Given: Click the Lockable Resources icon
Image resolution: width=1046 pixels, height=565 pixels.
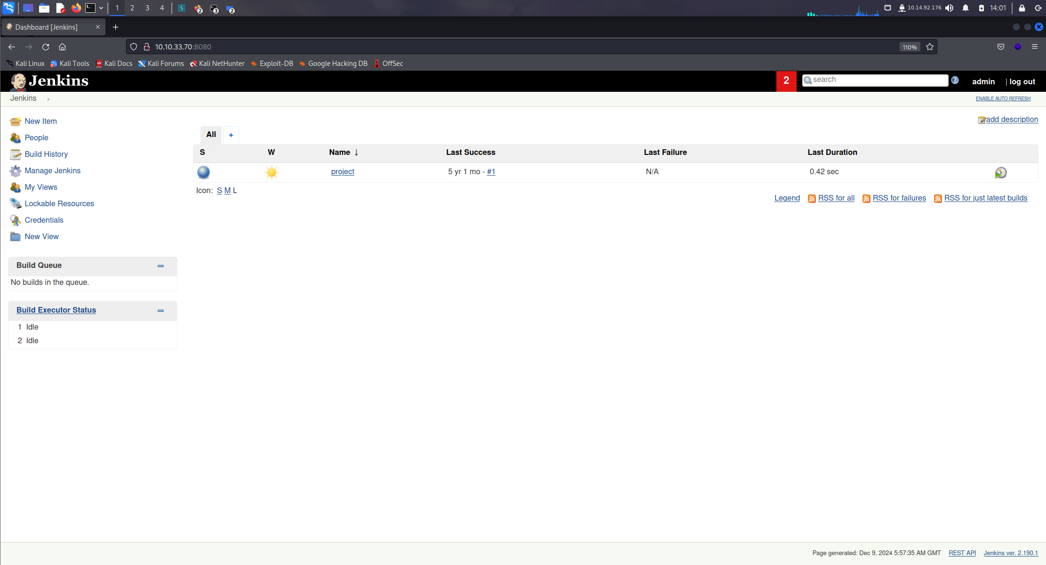Looking at the screenshot, I should pyautogui.click(x=16, y=204).
